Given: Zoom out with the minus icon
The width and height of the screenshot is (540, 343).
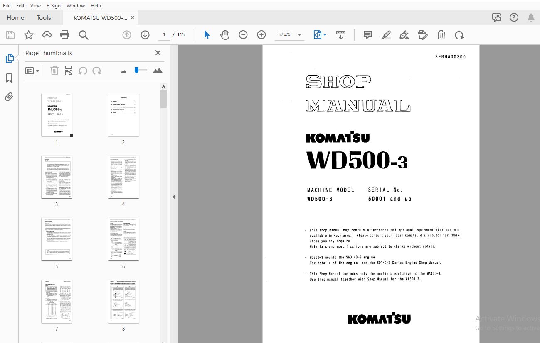Looking at the screenshot, I should click(243, 35).
